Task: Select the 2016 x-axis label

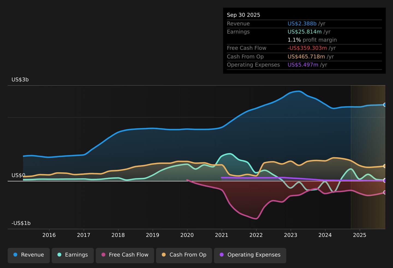Action: click(x=49, y=235)
